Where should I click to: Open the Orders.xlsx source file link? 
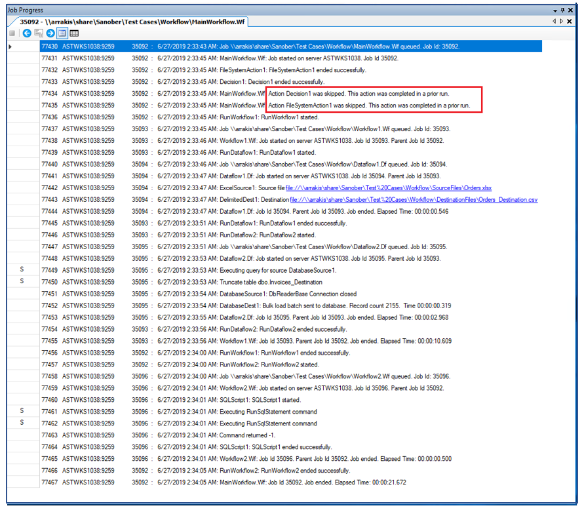click(389, 188)
